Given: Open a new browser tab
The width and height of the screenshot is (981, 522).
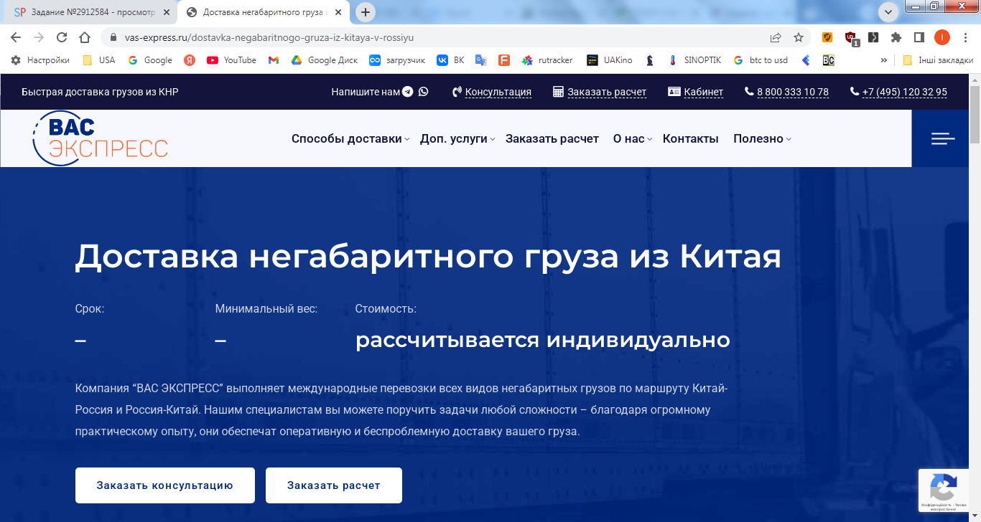Looking at the screenshot, I should coord(366,12).
